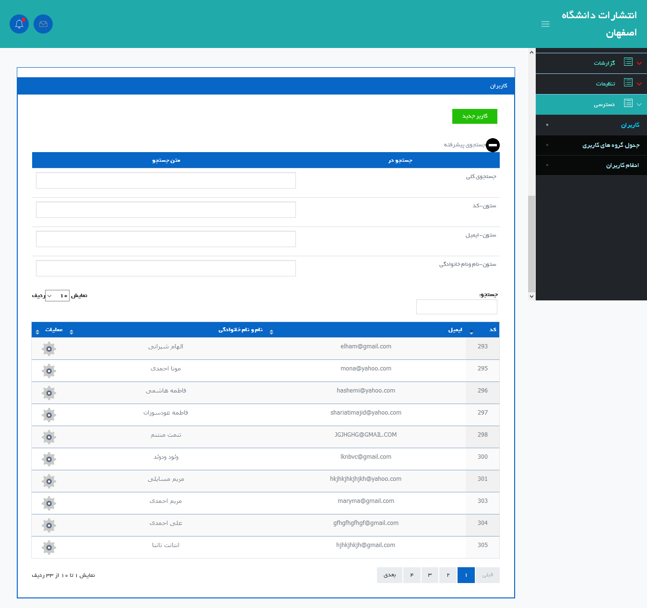Click gear icon for user elham@gmail.com

49,349
